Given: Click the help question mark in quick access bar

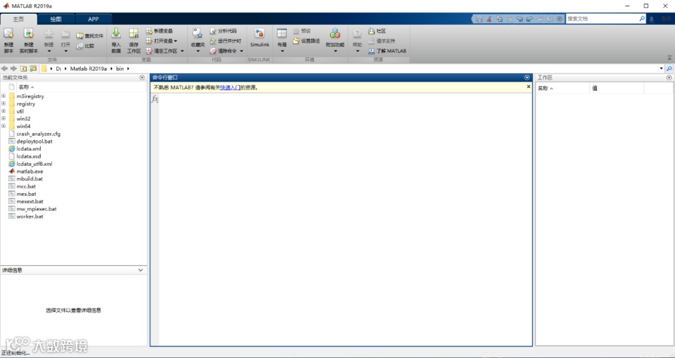Looking at the screenshot, I should pos(550,19).
